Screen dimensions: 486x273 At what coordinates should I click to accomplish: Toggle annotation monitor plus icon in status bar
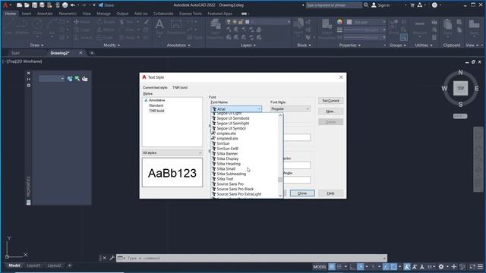click(x=454, y=266)
